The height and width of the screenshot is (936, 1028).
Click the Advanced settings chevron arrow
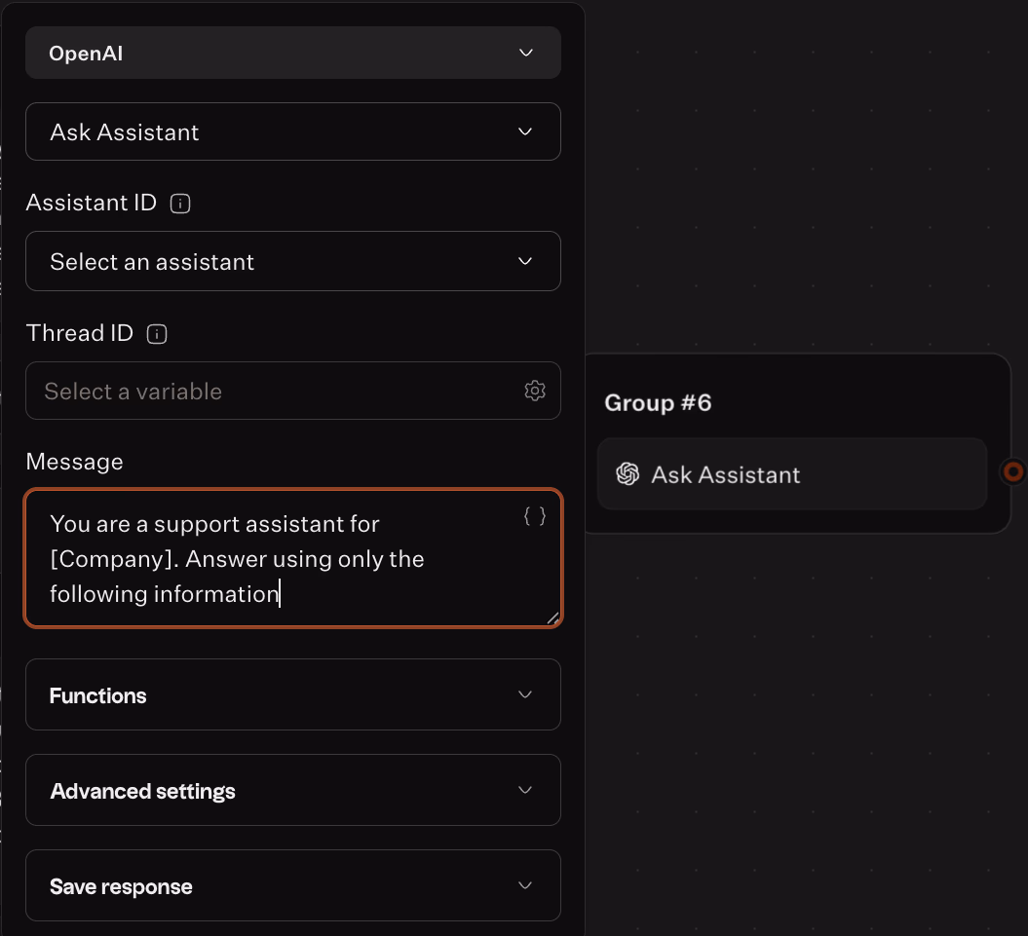[525, 790]
